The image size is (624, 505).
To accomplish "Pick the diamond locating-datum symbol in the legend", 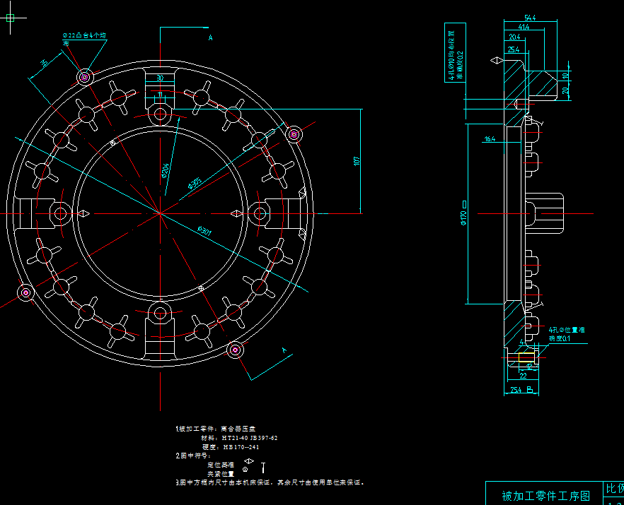I will pyautogui.click(x=249, y=461).
